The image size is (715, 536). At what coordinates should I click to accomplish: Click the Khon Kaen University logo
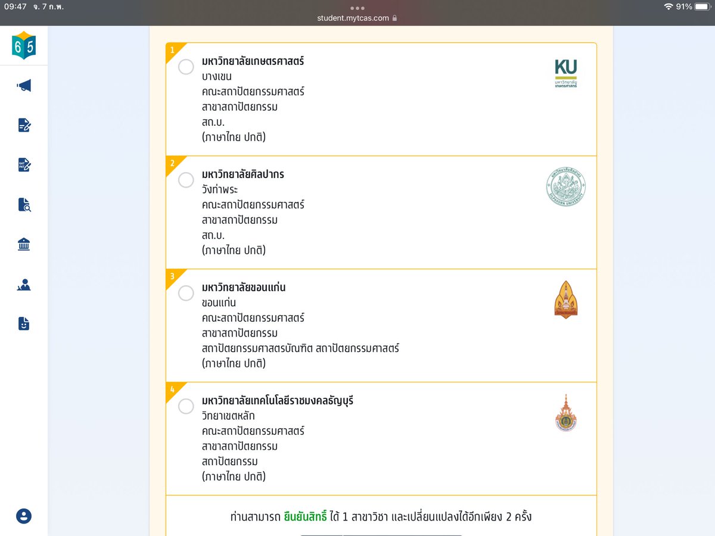tap(565, 300)
